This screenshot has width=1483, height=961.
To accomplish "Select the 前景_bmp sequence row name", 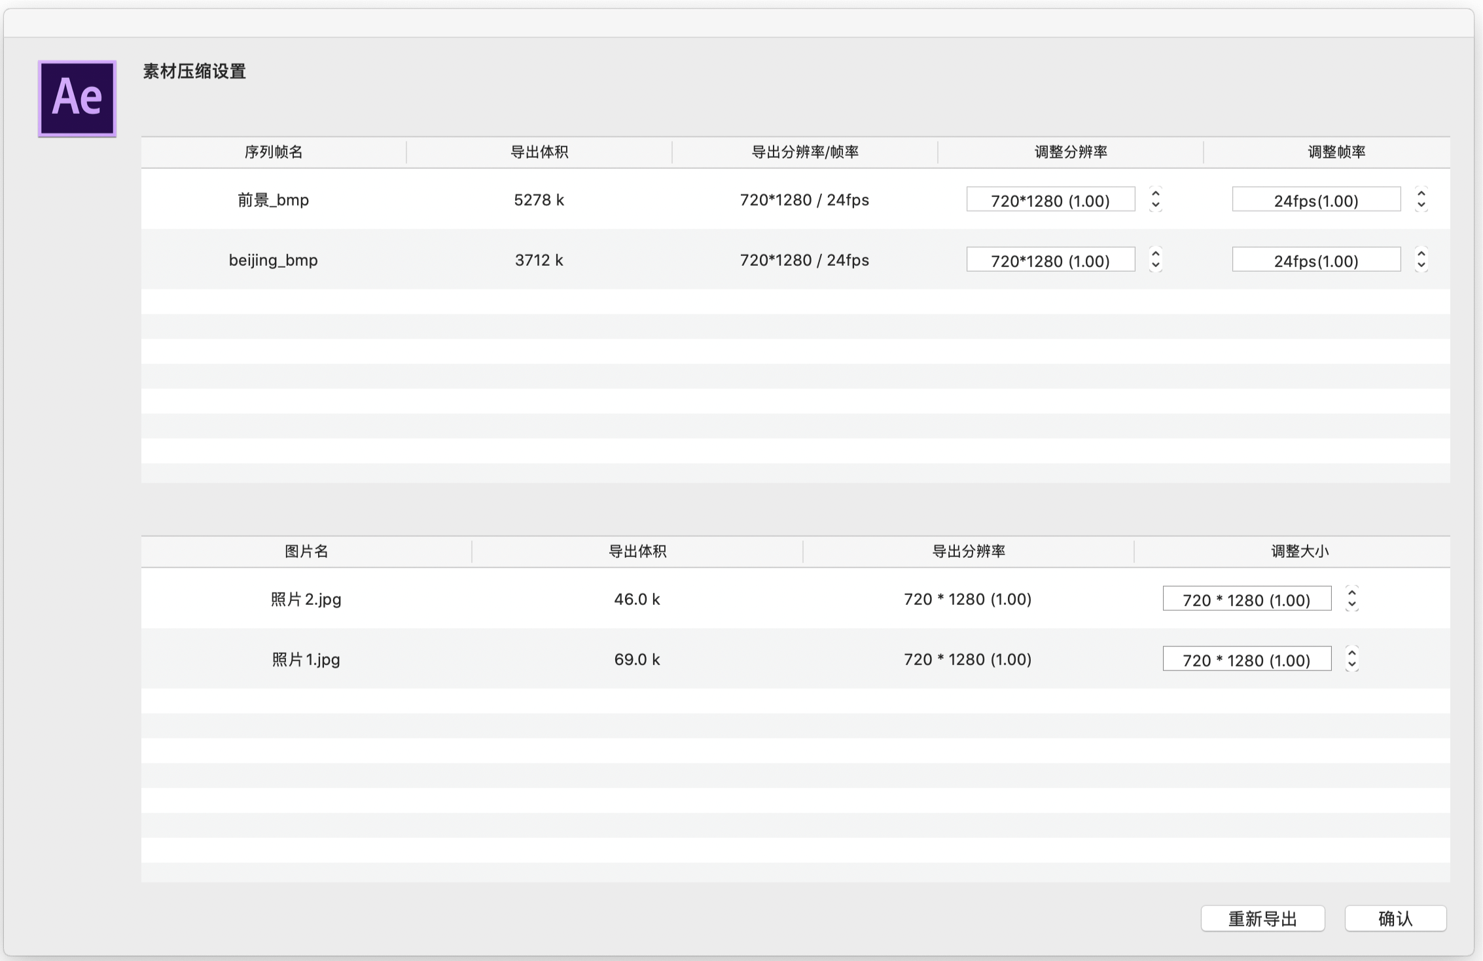I will pos(274,200).
